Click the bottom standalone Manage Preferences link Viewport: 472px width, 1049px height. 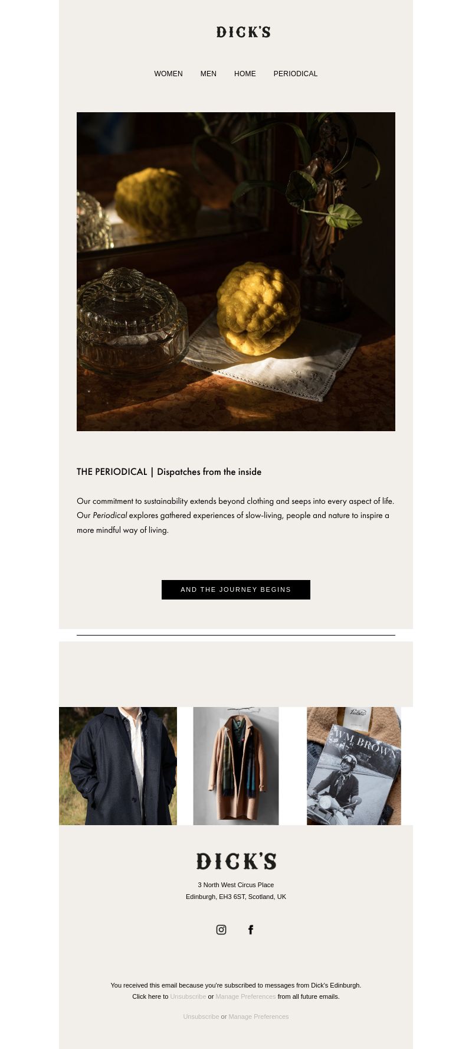point(258,1017)
